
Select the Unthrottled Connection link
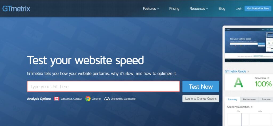click(x=123, y=99)
